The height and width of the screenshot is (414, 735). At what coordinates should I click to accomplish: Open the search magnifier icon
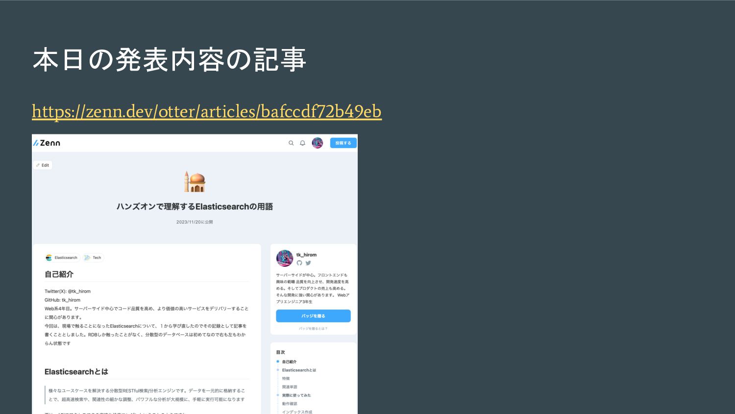tap(291, 143)
